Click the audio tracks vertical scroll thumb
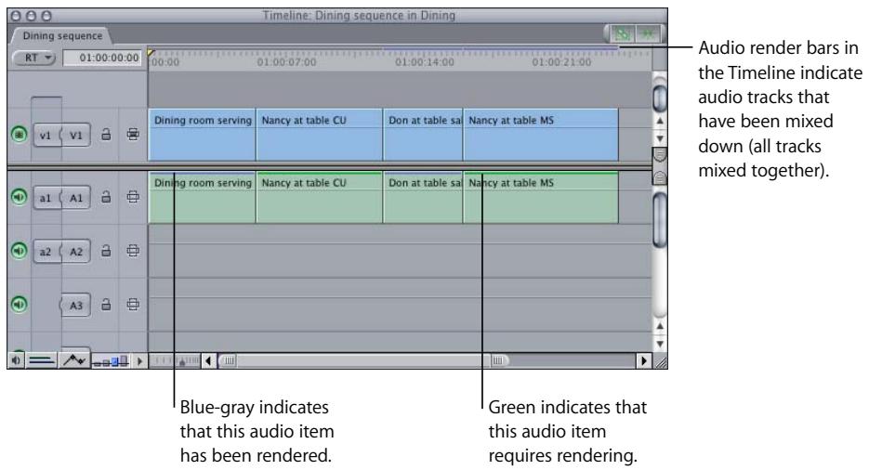Image resolution: width=869 pixels, height=470 pixels. 660,219
